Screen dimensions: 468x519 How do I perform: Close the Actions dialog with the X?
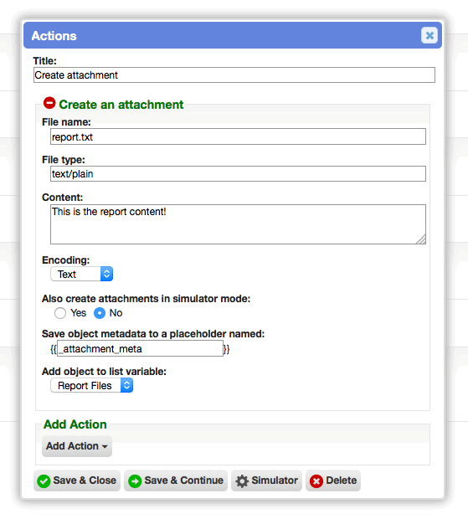[x=429, y=35]
